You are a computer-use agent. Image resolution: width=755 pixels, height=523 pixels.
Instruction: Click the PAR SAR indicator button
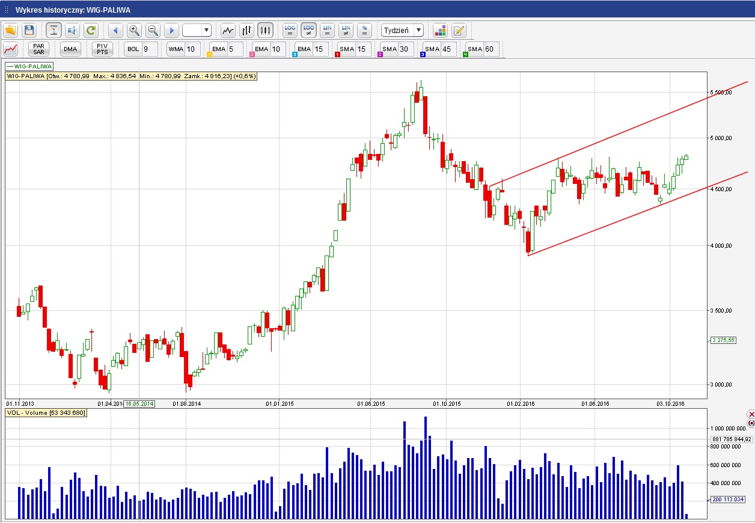[39, 49]
